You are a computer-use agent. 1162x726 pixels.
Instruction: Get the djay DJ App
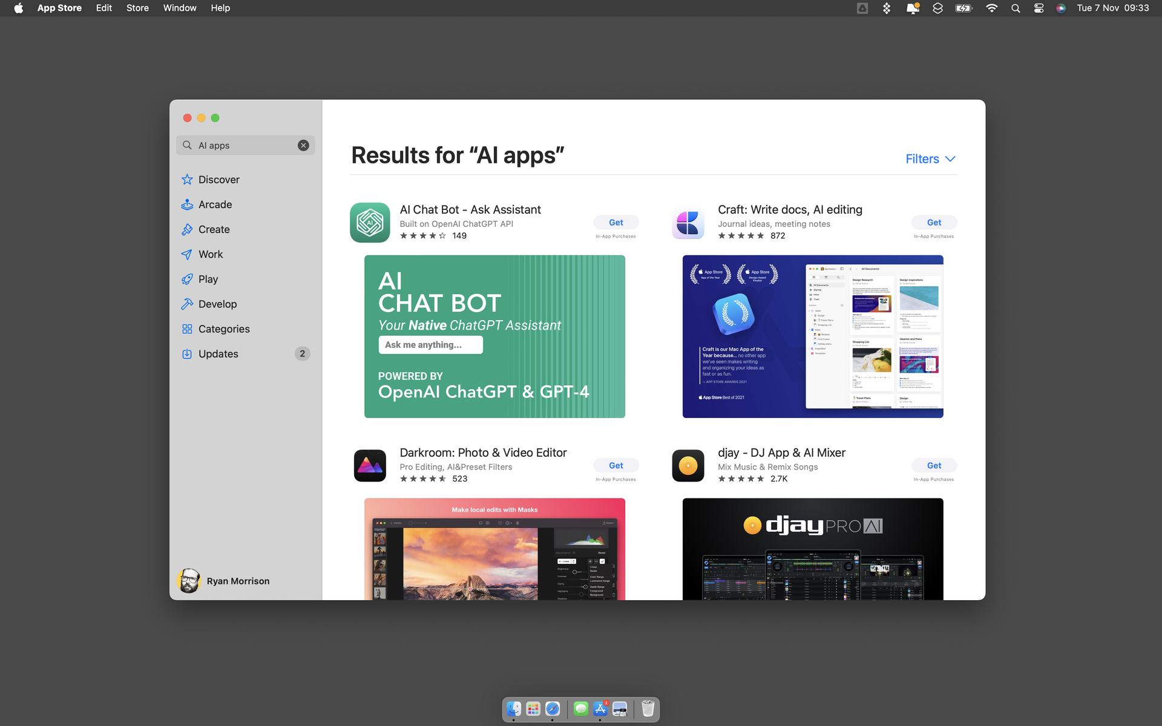(x=934, y=465)
